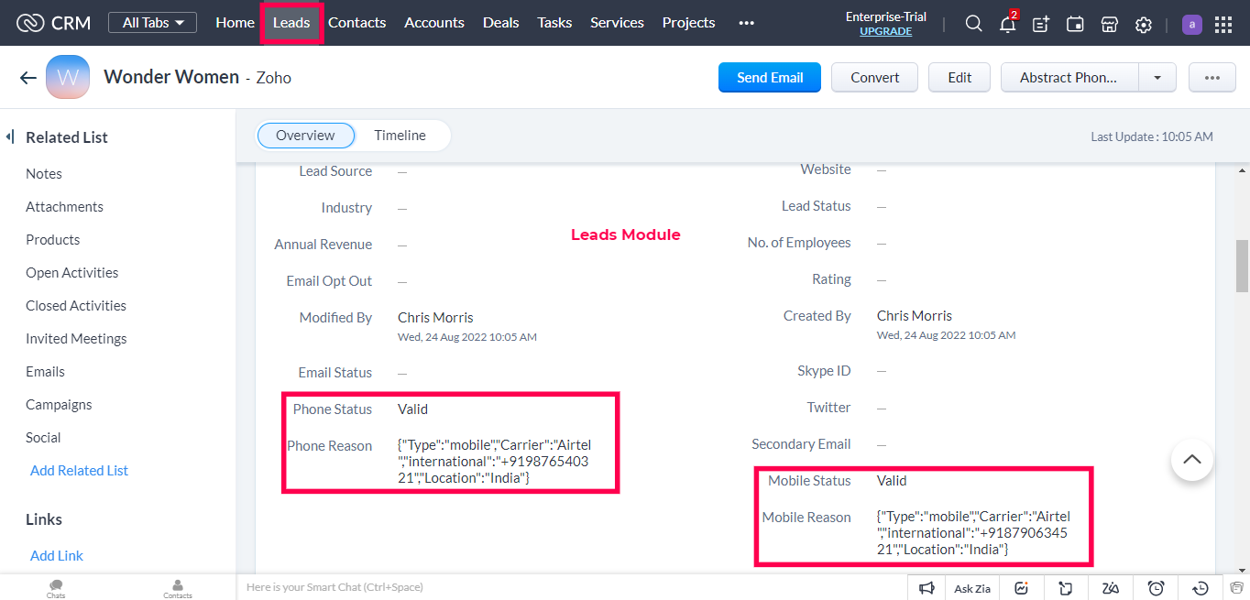Open the Leads tab
This screenshot has width=1250, height=600.
[291, 23]
